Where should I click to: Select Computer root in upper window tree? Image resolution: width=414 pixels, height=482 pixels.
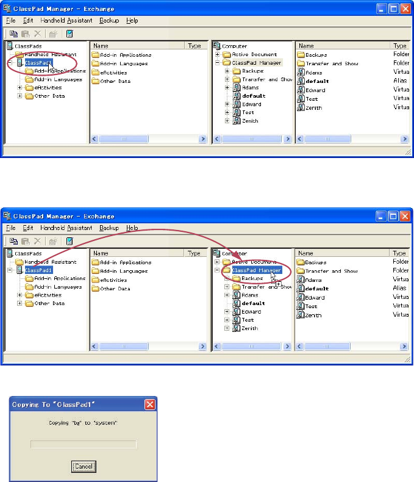234,46
